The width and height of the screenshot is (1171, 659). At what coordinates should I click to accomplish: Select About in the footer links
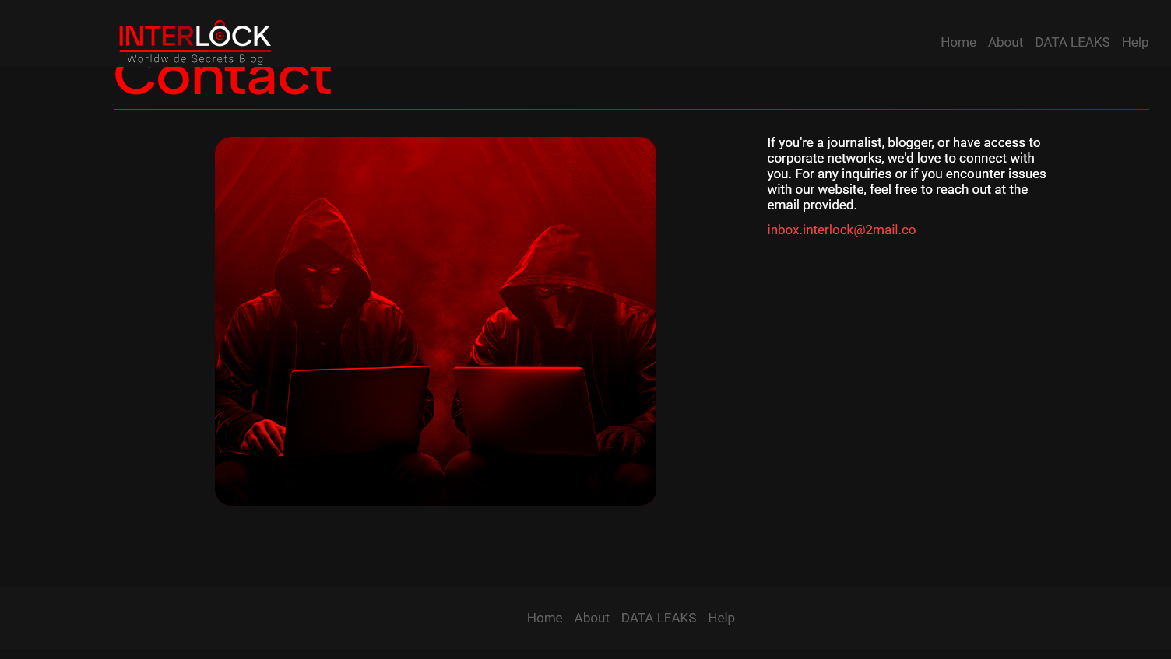[592, 618]
